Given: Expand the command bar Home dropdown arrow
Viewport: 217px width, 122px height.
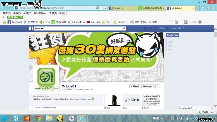Looking at the screenshot, I should (181, 22).
